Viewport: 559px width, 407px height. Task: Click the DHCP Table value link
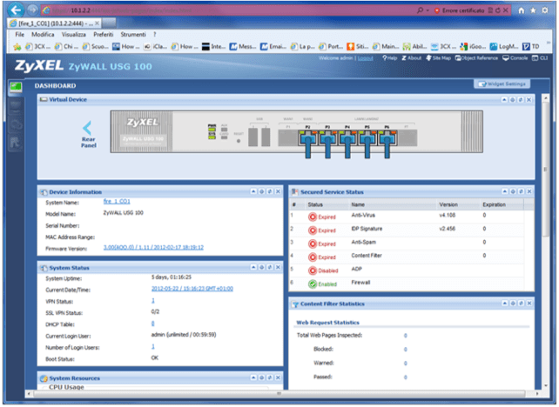click(x=152, y=324)
